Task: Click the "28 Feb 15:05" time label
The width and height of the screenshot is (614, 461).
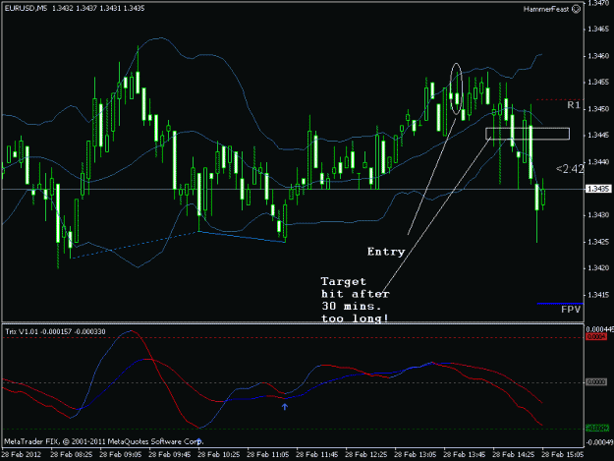Action: 563,454
